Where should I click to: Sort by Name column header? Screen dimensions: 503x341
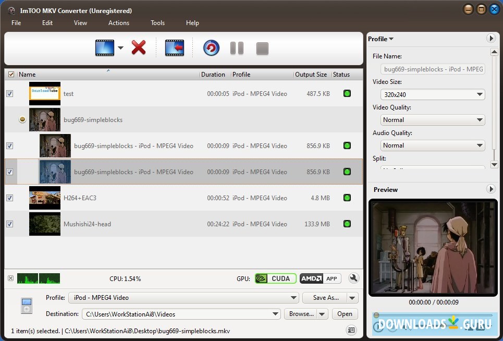click(108, 75)
